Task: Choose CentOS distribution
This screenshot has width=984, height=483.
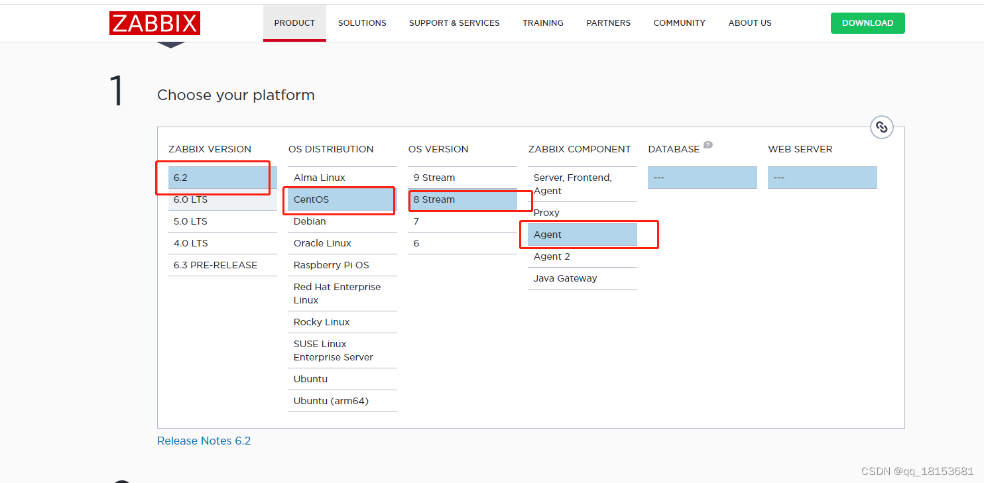Action: 343,199
